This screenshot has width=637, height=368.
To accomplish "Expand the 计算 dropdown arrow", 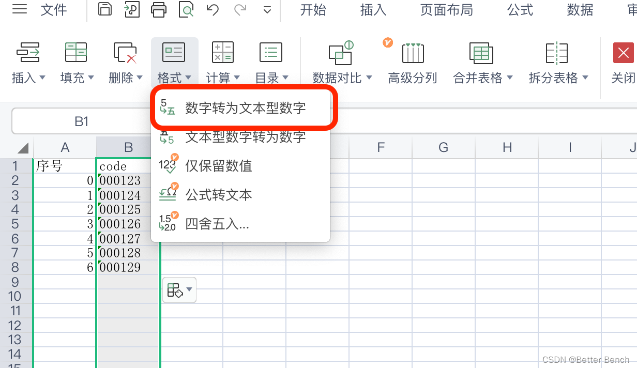I will pos(237,78).
